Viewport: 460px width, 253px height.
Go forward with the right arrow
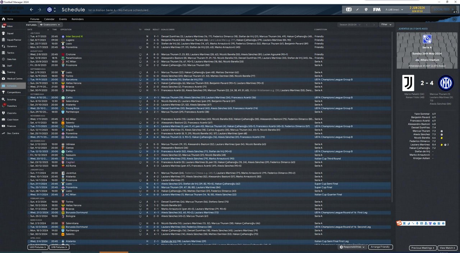coord(40,10)
